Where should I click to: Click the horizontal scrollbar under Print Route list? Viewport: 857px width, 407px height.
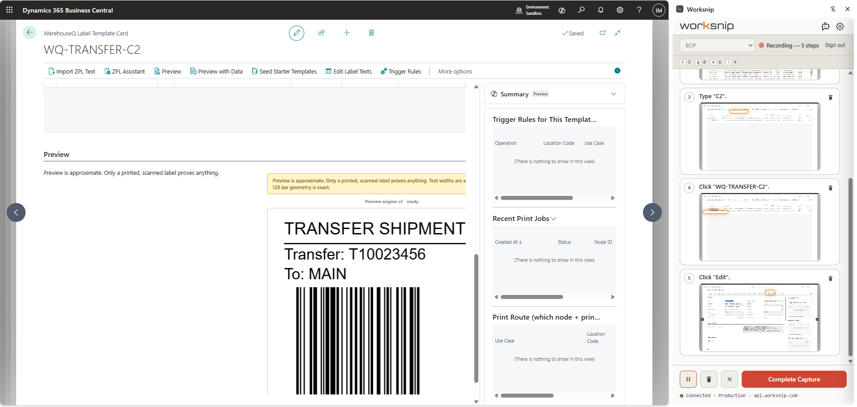pyautogui.click(x=527, y=395)
